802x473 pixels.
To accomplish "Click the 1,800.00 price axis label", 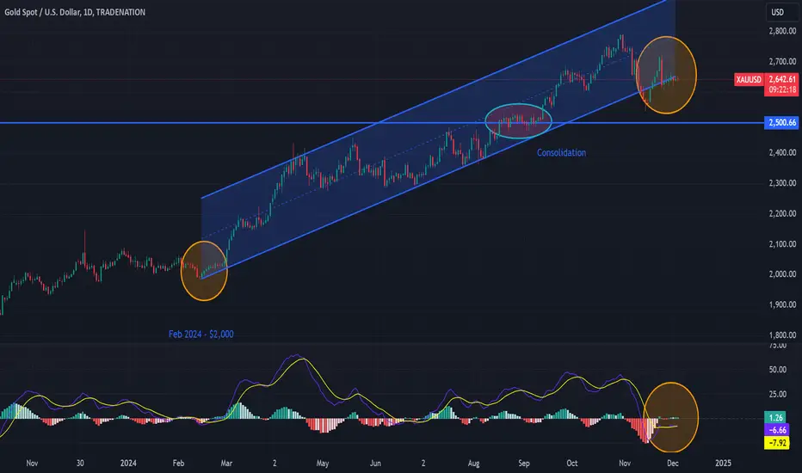I will pos(782,335).
